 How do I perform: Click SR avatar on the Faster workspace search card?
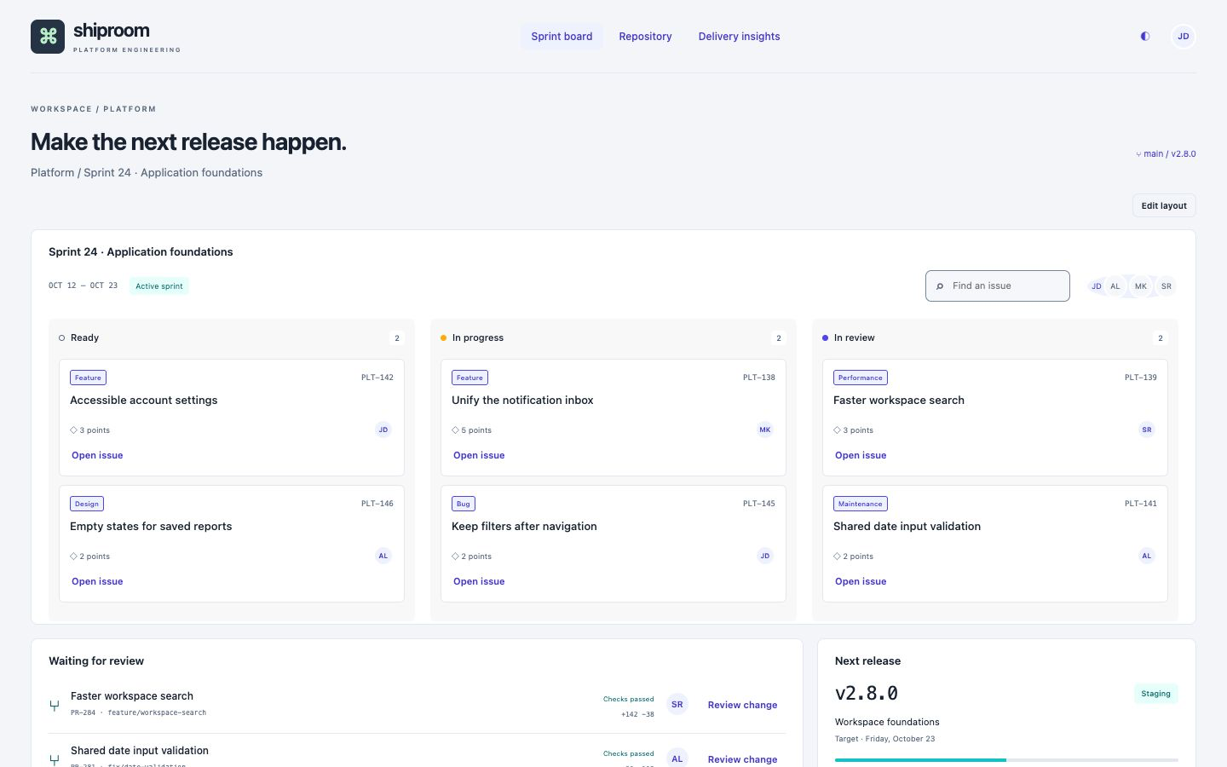point(1147,430)
